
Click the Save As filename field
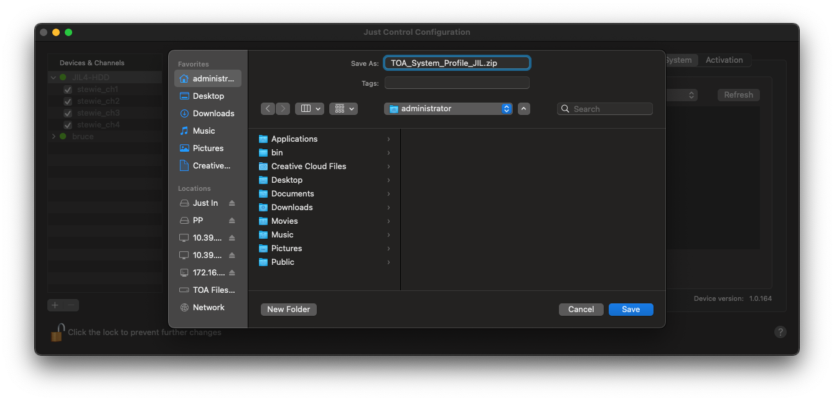click(x=457, y=63)
